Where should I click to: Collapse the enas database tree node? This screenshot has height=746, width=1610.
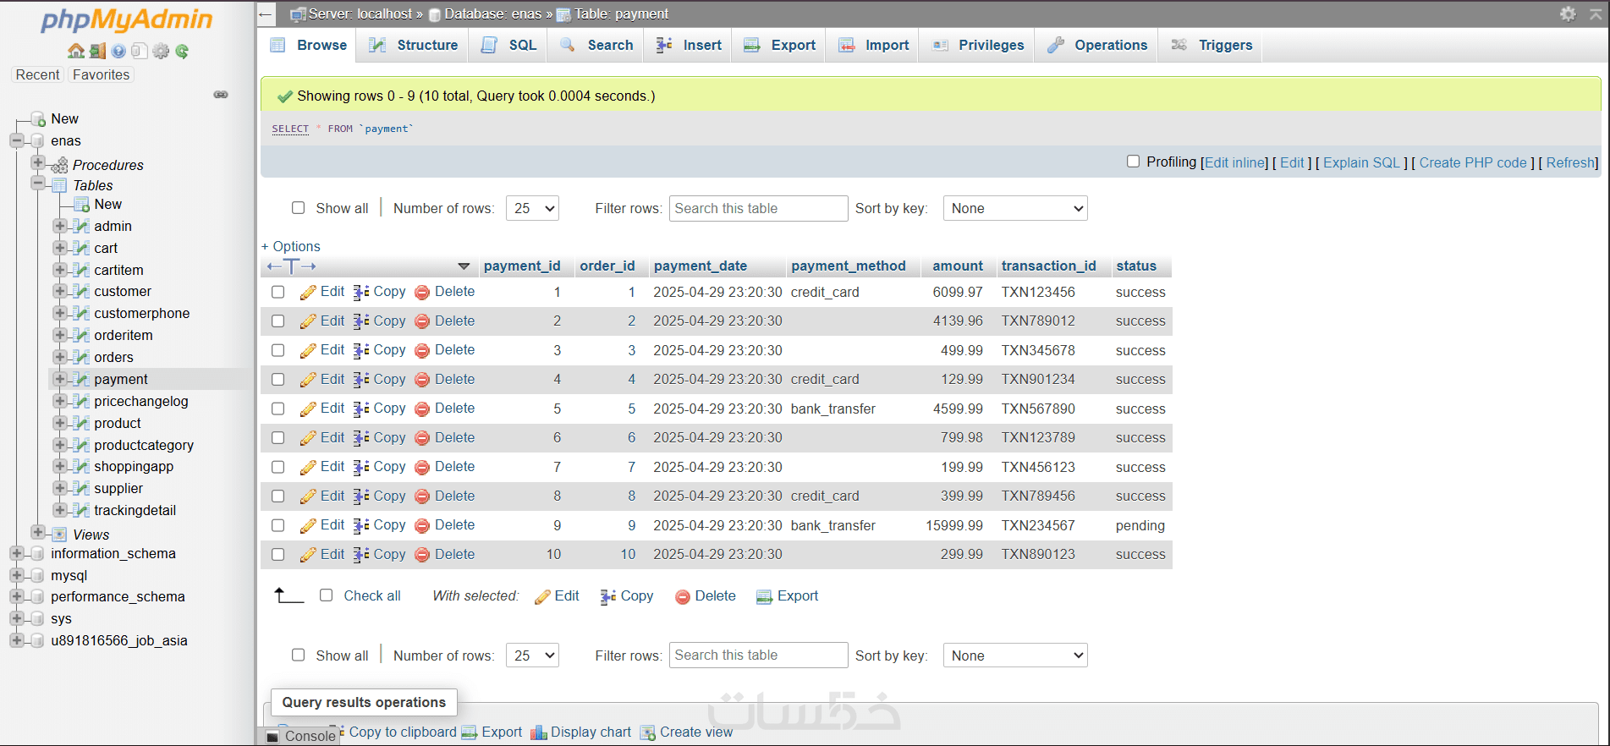click(17, 140)
